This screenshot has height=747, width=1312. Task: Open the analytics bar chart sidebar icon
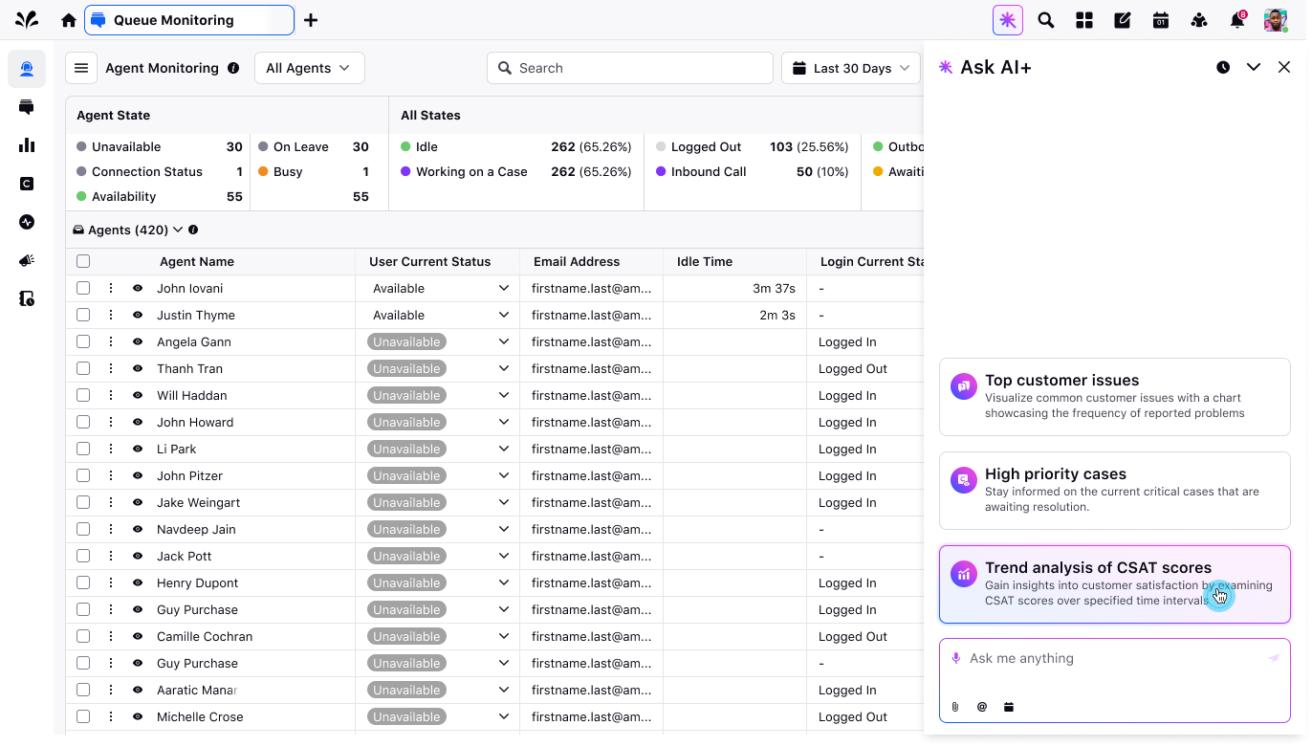(27, 145)
